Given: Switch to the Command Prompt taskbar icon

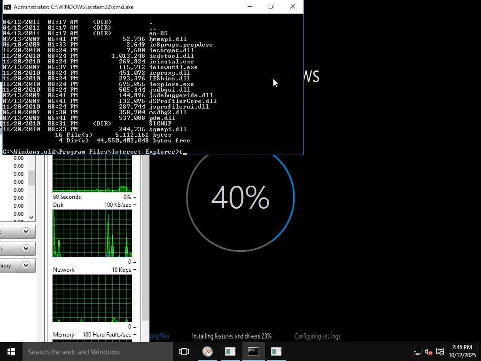Looking at the screenshot, I should pos(253,352).
